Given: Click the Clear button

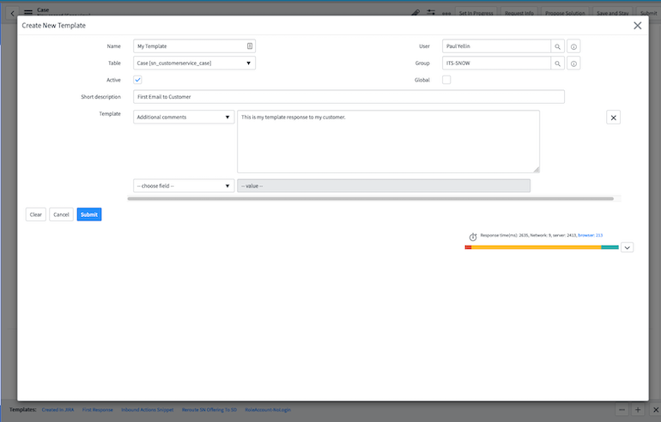Looking at the screenshot, I should pyautogui.click(x=35, y=214).
